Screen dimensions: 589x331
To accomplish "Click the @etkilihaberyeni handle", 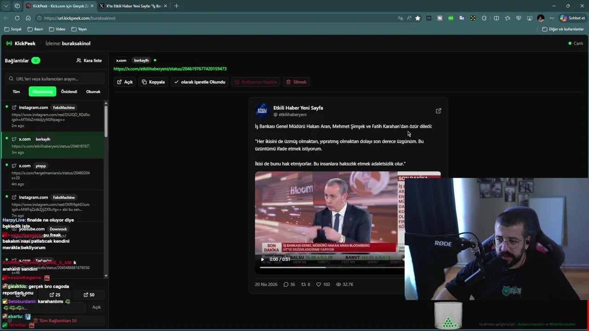I will point(290,114).
